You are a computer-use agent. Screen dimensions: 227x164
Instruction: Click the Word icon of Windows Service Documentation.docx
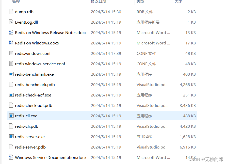click(x=11, y=157)
